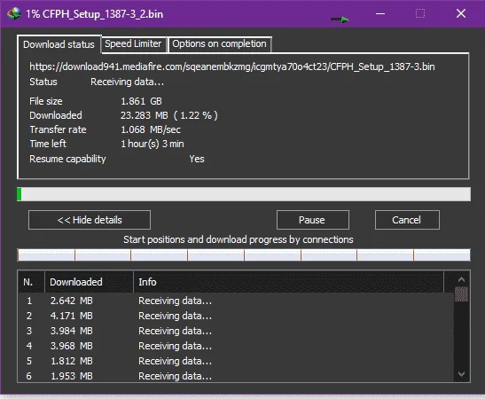Viewport: 485px width, 399px height.
Task: Pause the current download
Action: 313,220
